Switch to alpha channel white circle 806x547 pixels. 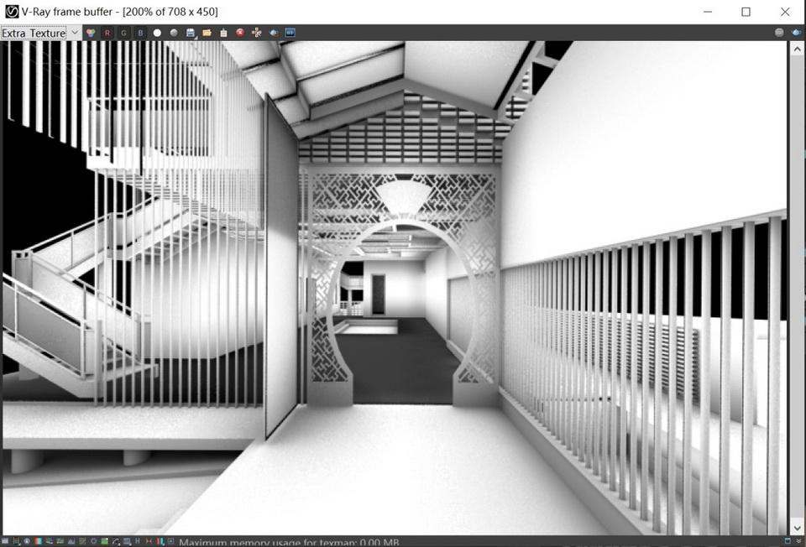[x=157, y=33]
